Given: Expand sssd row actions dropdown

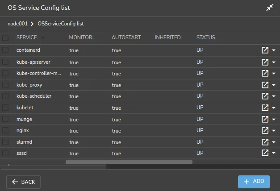Looking at the screenshot, I should click(x=274, y=153).
